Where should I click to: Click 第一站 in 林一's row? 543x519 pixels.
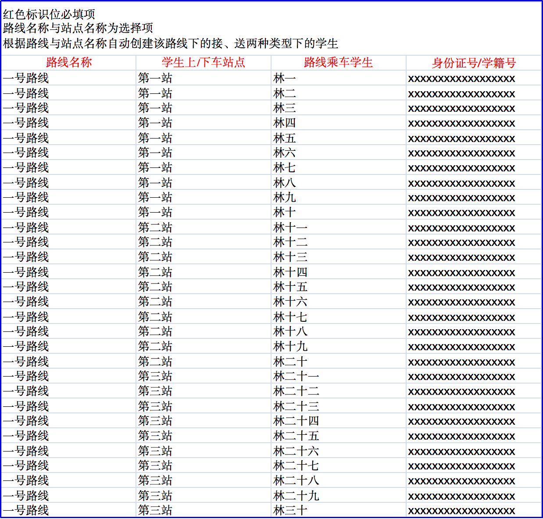(x=204, y=78)
